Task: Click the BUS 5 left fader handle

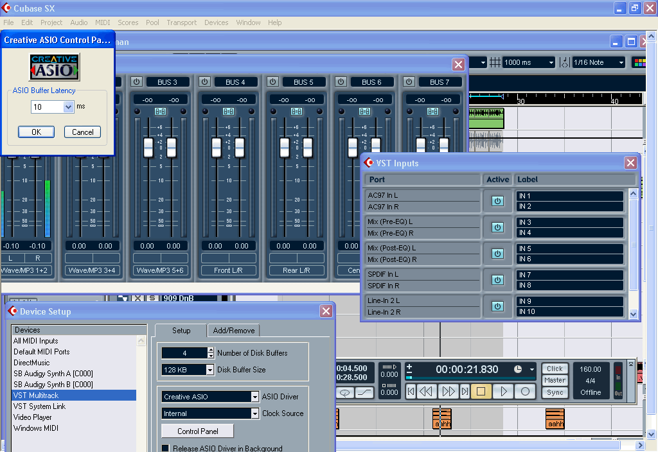Action: (x=285, y=147)
